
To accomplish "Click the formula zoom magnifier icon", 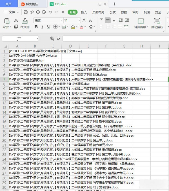I will (x=52, y=39).
